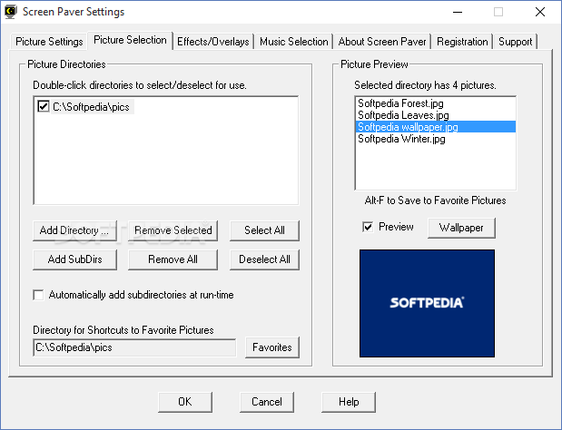The width and height of the screenshot is (562, 430).
Task: Click the Deselect All button
Action: point(264,259)
